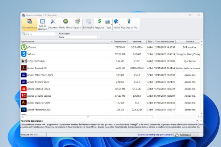Select Adobe Creative Cloud name
This screenshot has width=221, height=147.
click(38, 89)
